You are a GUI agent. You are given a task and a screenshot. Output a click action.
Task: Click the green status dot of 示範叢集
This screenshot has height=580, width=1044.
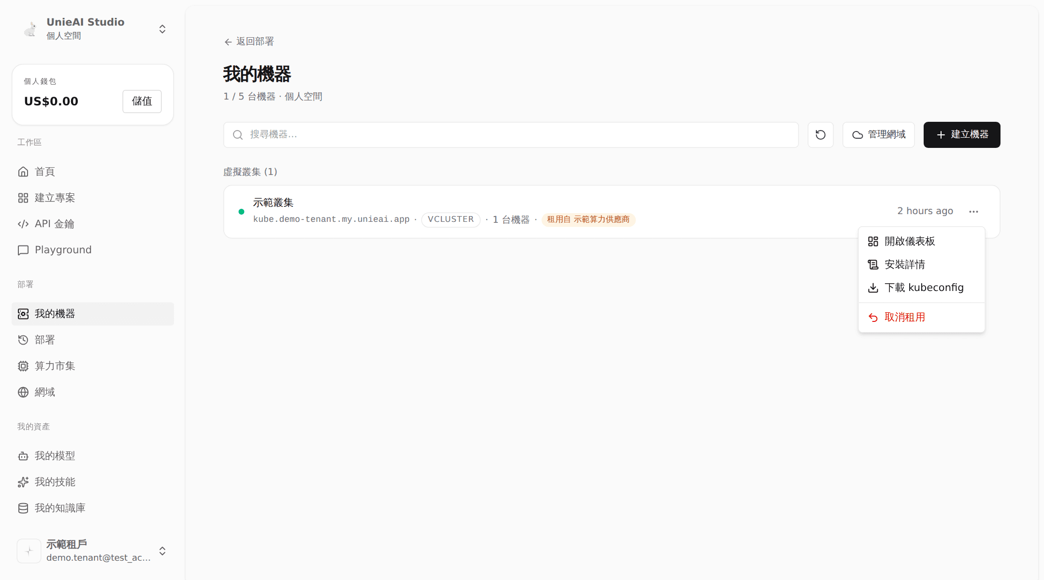(241, 212)
